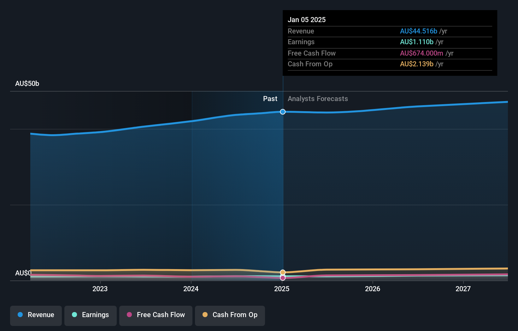
Task: Click the Free Cash Flow label in tooltip
Action: [312, 53]
